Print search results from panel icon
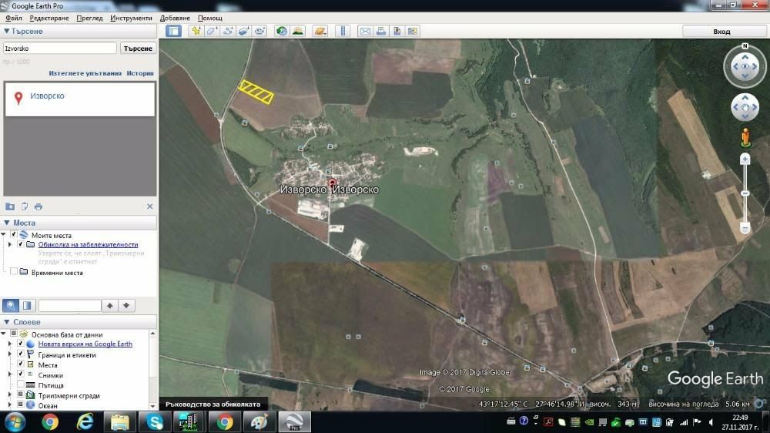770x433 pixels. tap(38, 206)
